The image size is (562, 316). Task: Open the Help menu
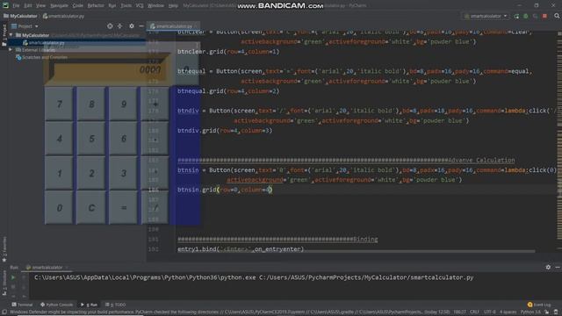click(173, 5)
